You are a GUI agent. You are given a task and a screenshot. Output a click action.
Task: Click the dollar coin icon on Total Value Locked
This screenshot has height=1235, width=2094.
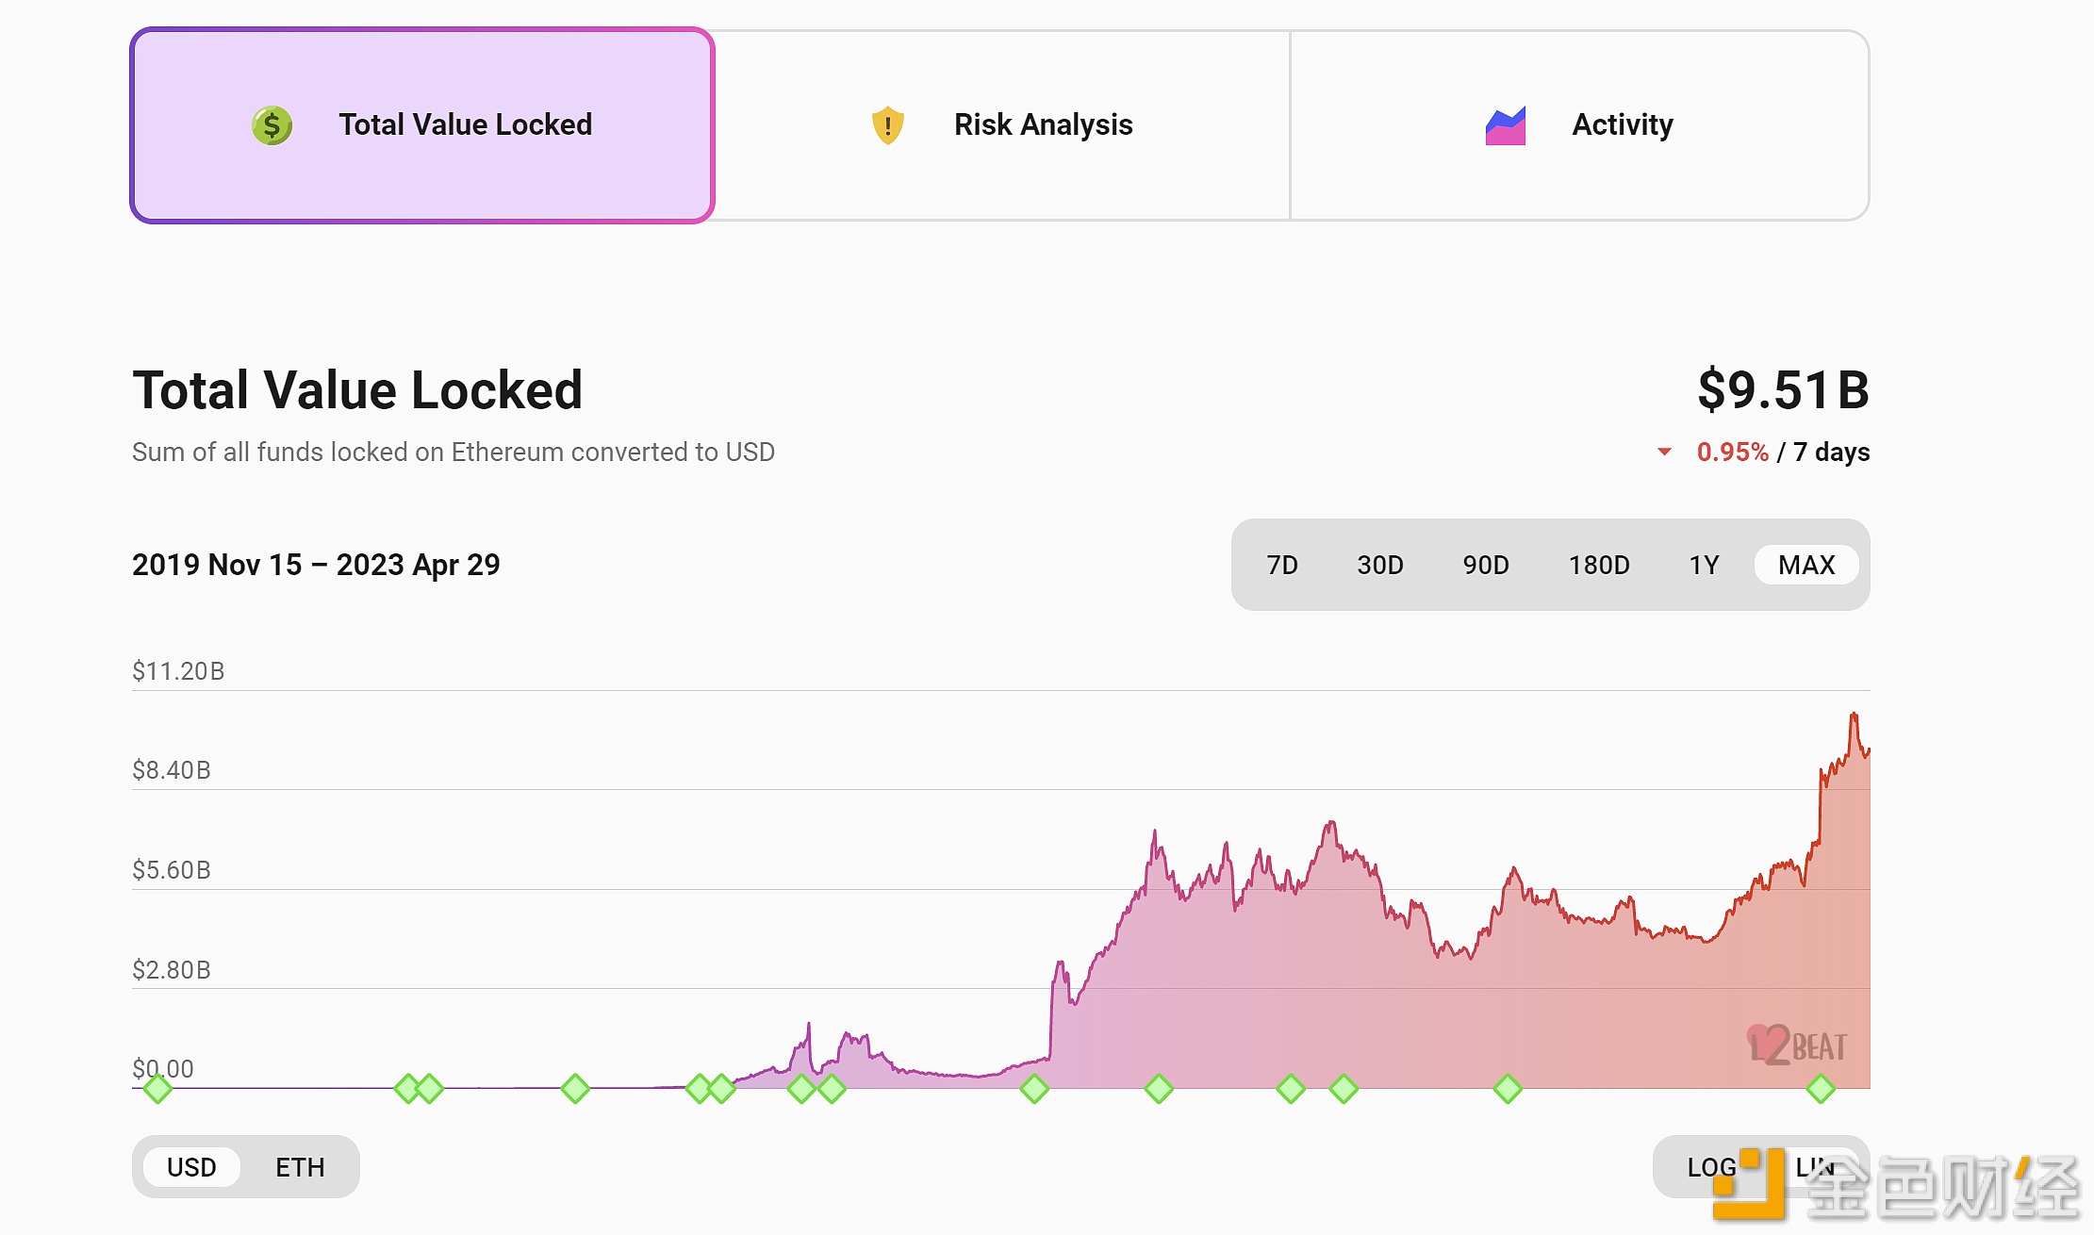coord(271,124)
